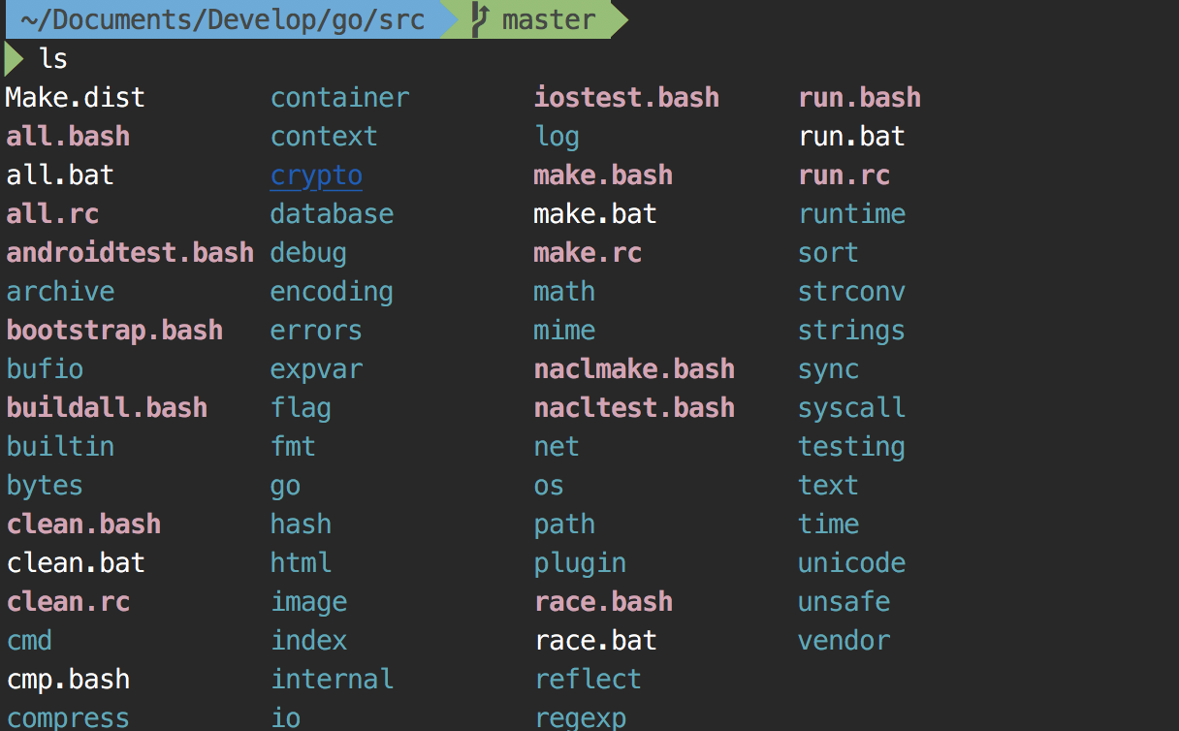Select the iostest.bash file
This screenshot has width=1179, height=731.
(x=626, y=98)
